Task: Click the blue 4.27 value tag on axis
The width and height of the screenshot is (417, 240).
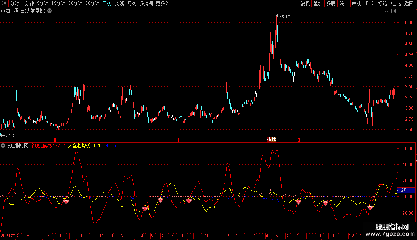Action: tap(406, 190)
